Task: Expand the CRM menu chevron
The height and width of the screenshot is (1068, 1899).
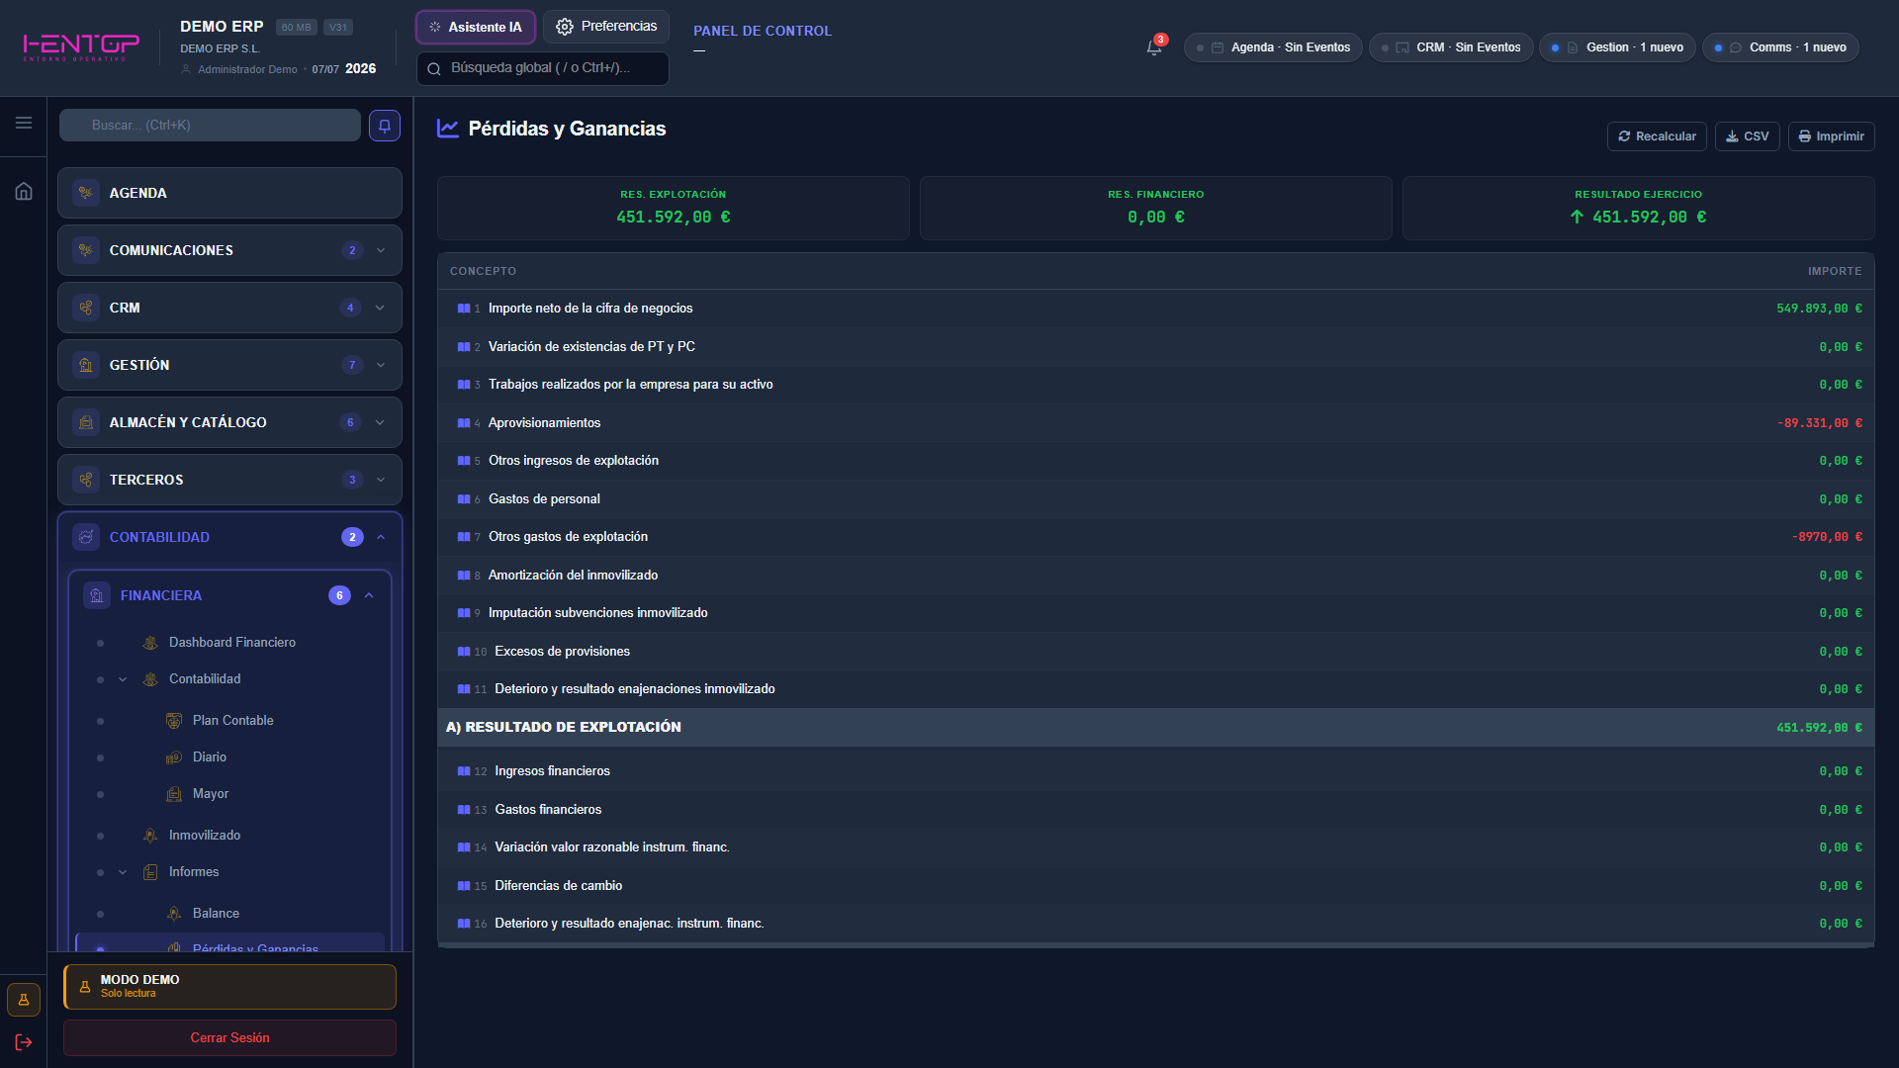Action: click(x=381, y=308)
